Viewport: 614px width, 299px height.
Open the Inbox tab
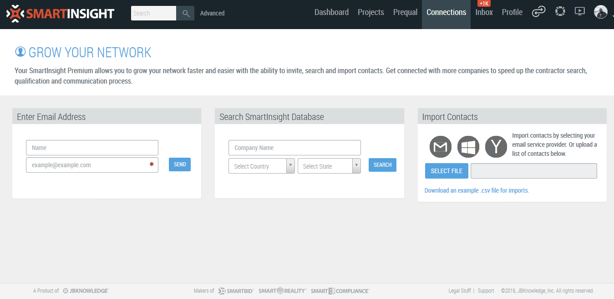coord(484,12)
